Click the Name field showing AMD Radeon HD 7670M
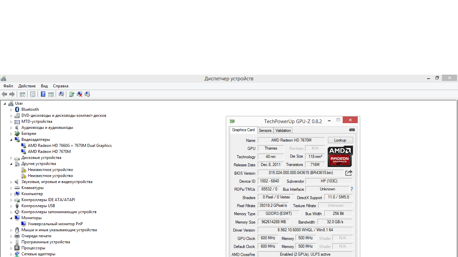This screenshot has width=458, height=257. click(x=291, y=140)
